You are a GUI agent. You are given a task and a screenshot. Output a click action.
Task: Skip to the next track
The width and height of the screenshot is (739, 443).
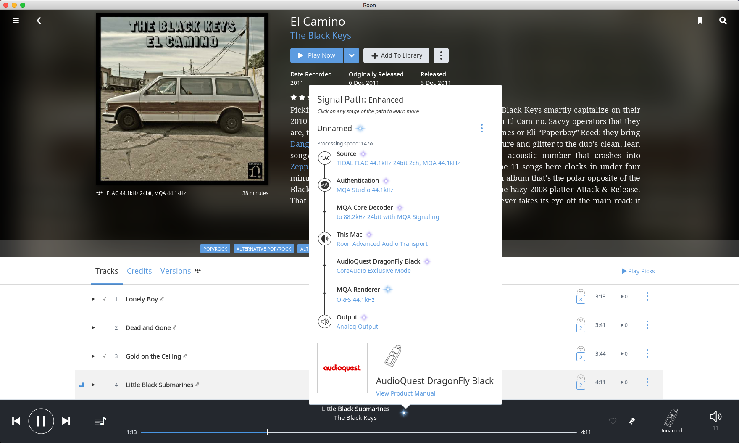pos(66,421)
